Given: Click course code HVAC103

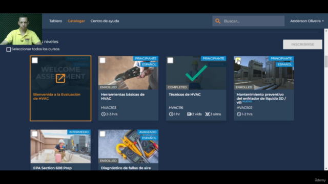Looking at the screenshot, I should click(x=109, y=108).
